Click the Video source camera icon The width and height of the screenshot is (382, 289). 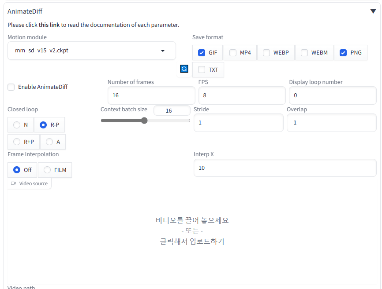tap(13, 183)
